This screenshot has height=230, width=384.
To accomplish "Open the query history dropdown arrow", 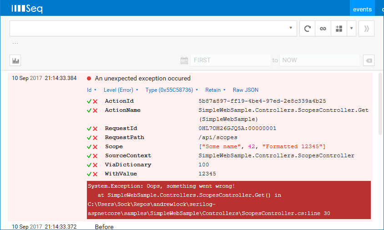I will (x=291, y=28).
